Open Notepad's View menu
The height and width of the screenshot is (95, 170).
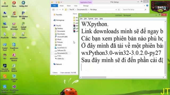pyautogui.click(x=96, y=19)
